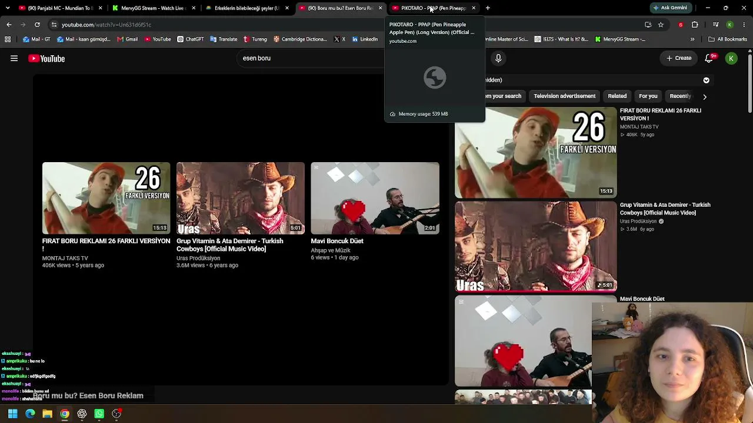The width and height of the screenshot is (753, 423).
Task: Select the Related filter chip
Action: point(617,96)
